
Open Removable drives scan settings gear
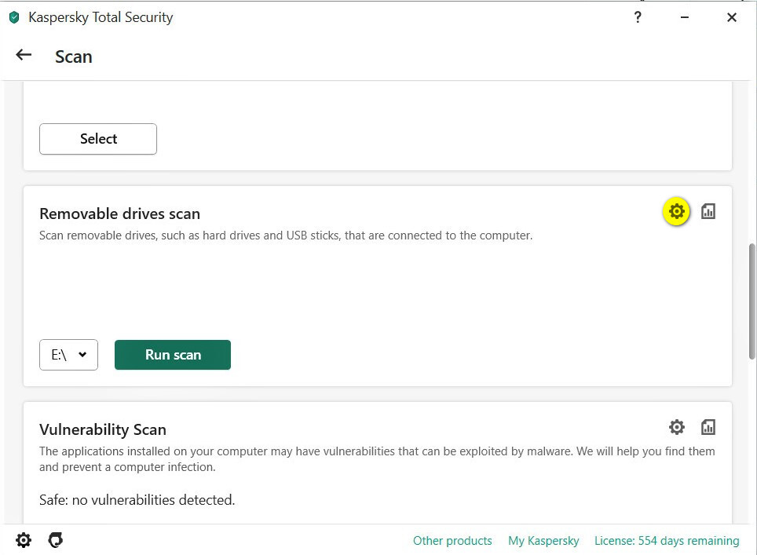point(676,211)
